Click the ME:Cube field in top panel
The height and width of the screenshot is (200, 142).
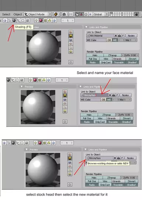[96, 40]
